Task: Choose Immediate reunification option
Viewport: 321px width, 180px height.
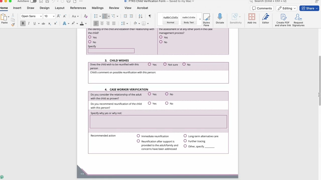Action: [138, 136]
